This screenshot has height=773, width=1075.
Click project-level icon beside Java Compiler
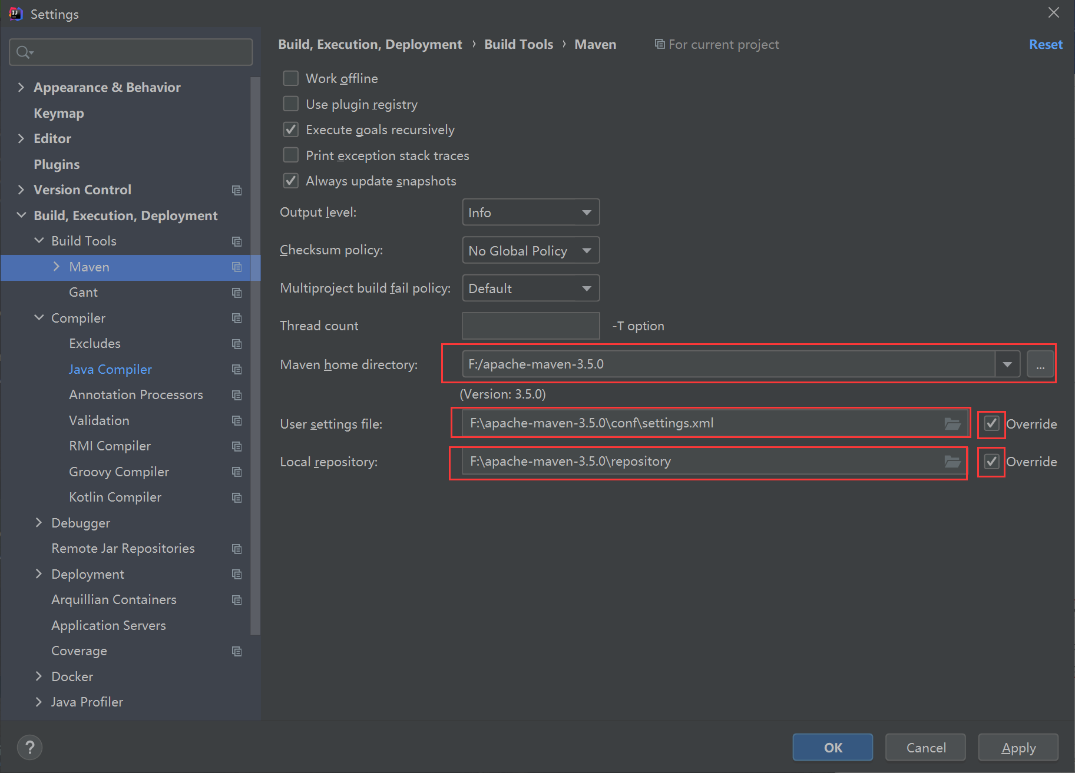[x=237, y=369]
